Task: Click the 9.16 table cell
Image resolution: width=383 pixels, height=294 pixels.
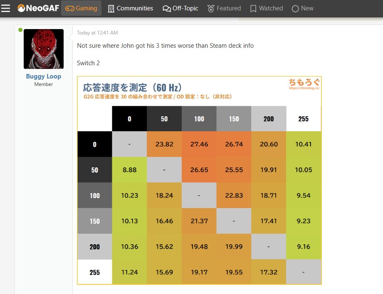Action: tap(304, 247)
